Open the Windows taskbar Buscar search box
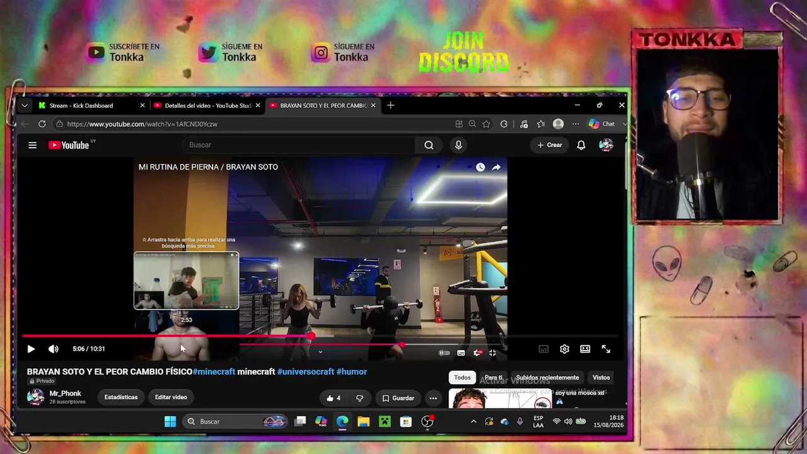This screenshot has height=454, width=807. coord(235,421)
